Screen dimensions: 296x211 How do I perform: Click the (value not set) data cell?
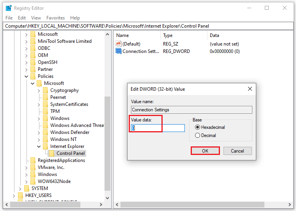(x=224, y=44)
